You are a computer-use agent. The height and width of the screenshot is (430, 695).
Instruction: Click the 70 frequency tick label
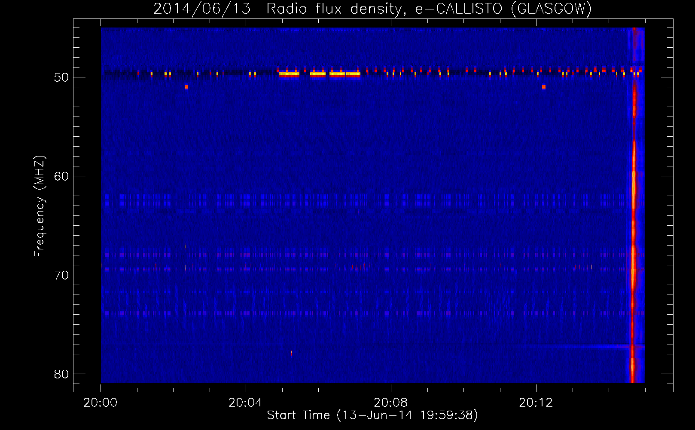point(61,275)
